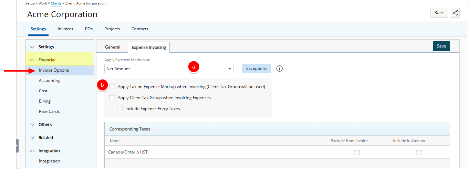Tick Include in Amount for Ontario HST
The width and height of the screenshot is (468, 169).
pyautogui.click(x=419, y=152)
